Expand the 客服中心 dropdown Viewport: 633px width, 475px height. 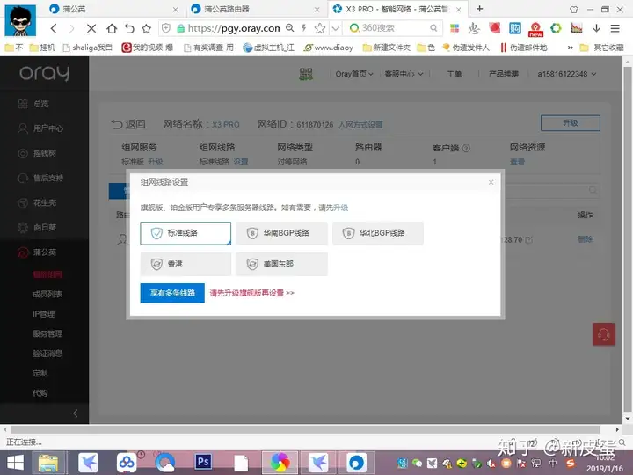(404, 74)
